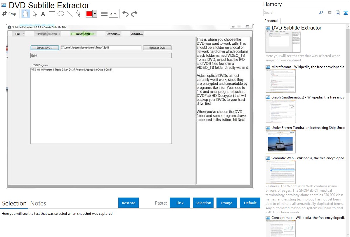Switch to the Notes tab
Screen dimensions: 350x237
click(38, 203)
